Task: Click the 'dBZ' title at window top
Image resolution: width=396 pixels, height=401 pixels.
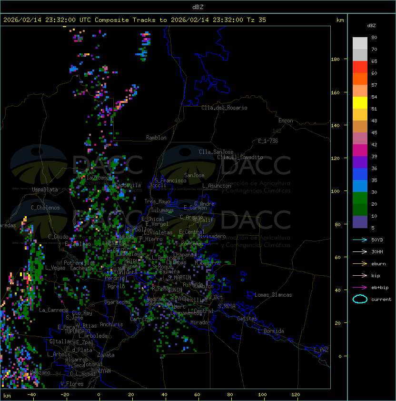Action: (x=198, y=7)
